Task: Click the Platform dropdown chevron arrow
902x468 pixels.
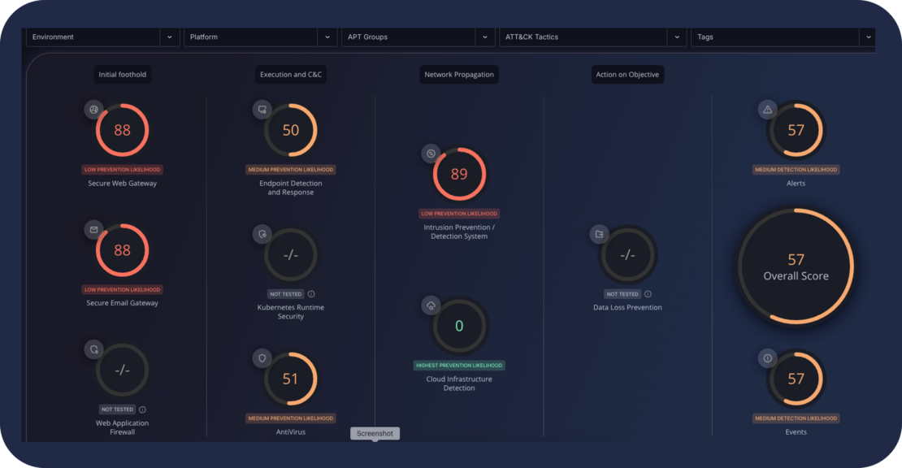Action: click(x=327, y=37)
